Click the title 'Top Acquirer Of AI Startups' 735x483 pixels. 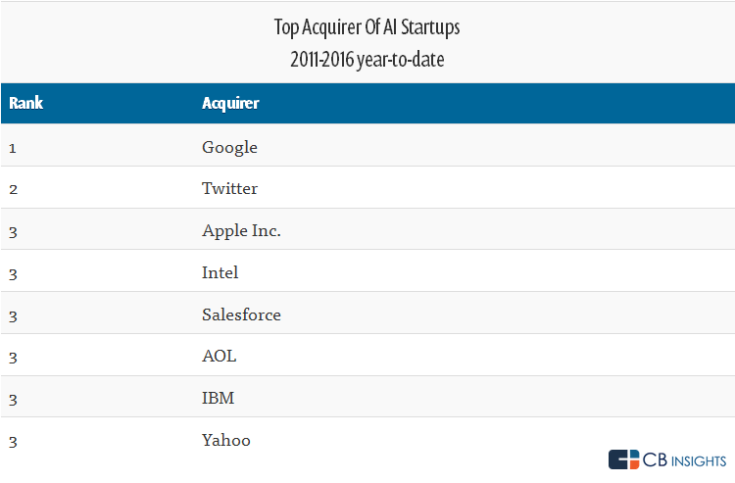[367, 27]
